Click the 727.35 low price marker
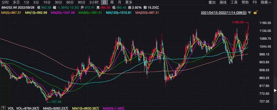Image resolution: width=277 pixels, height=110 pixels. coord(56,102)
